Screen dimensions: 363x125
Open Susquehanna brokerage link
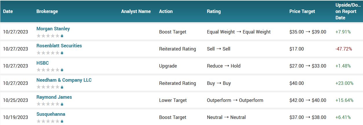tap(51, 114)
